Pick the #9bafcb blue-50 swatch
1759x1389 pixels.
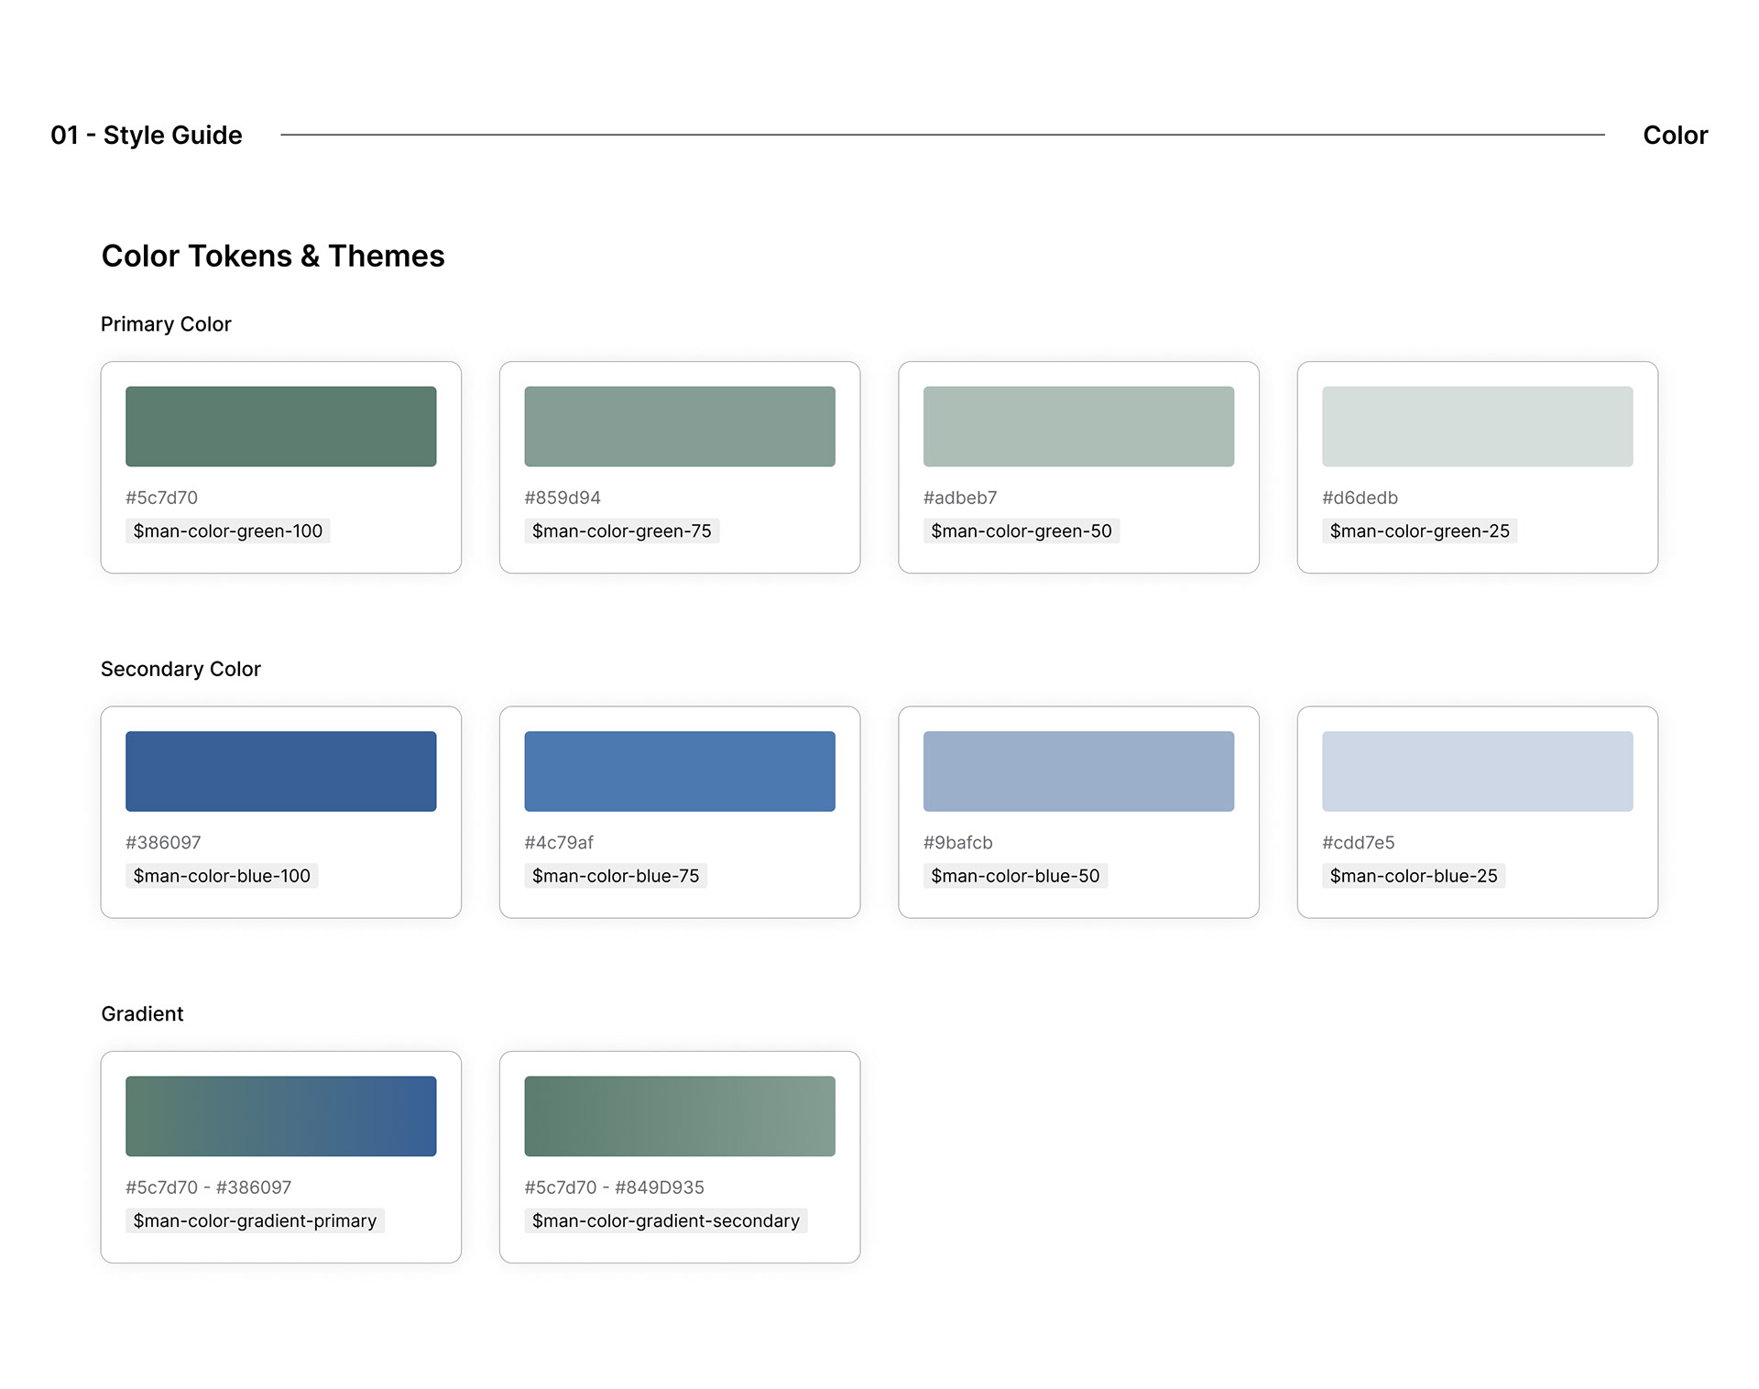click(x=1078, y=771)
